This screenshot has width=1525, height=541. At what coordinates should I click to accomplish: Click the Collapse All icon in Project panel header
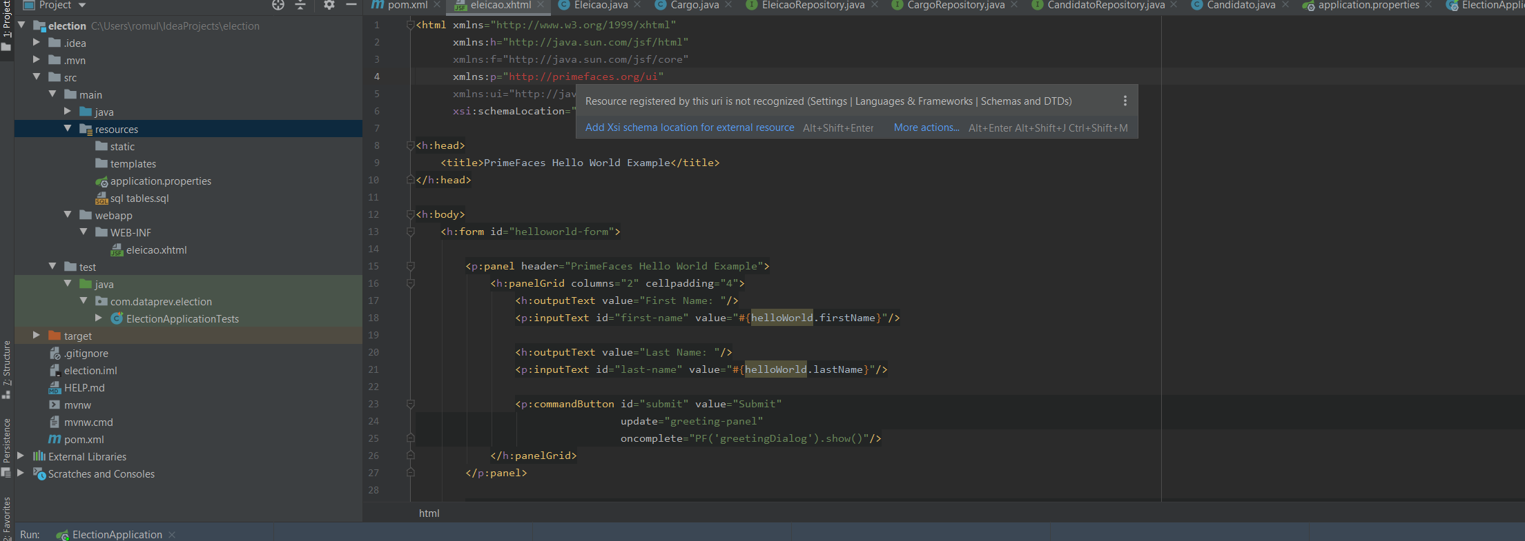pyautogui.click(x=300, y=5)
